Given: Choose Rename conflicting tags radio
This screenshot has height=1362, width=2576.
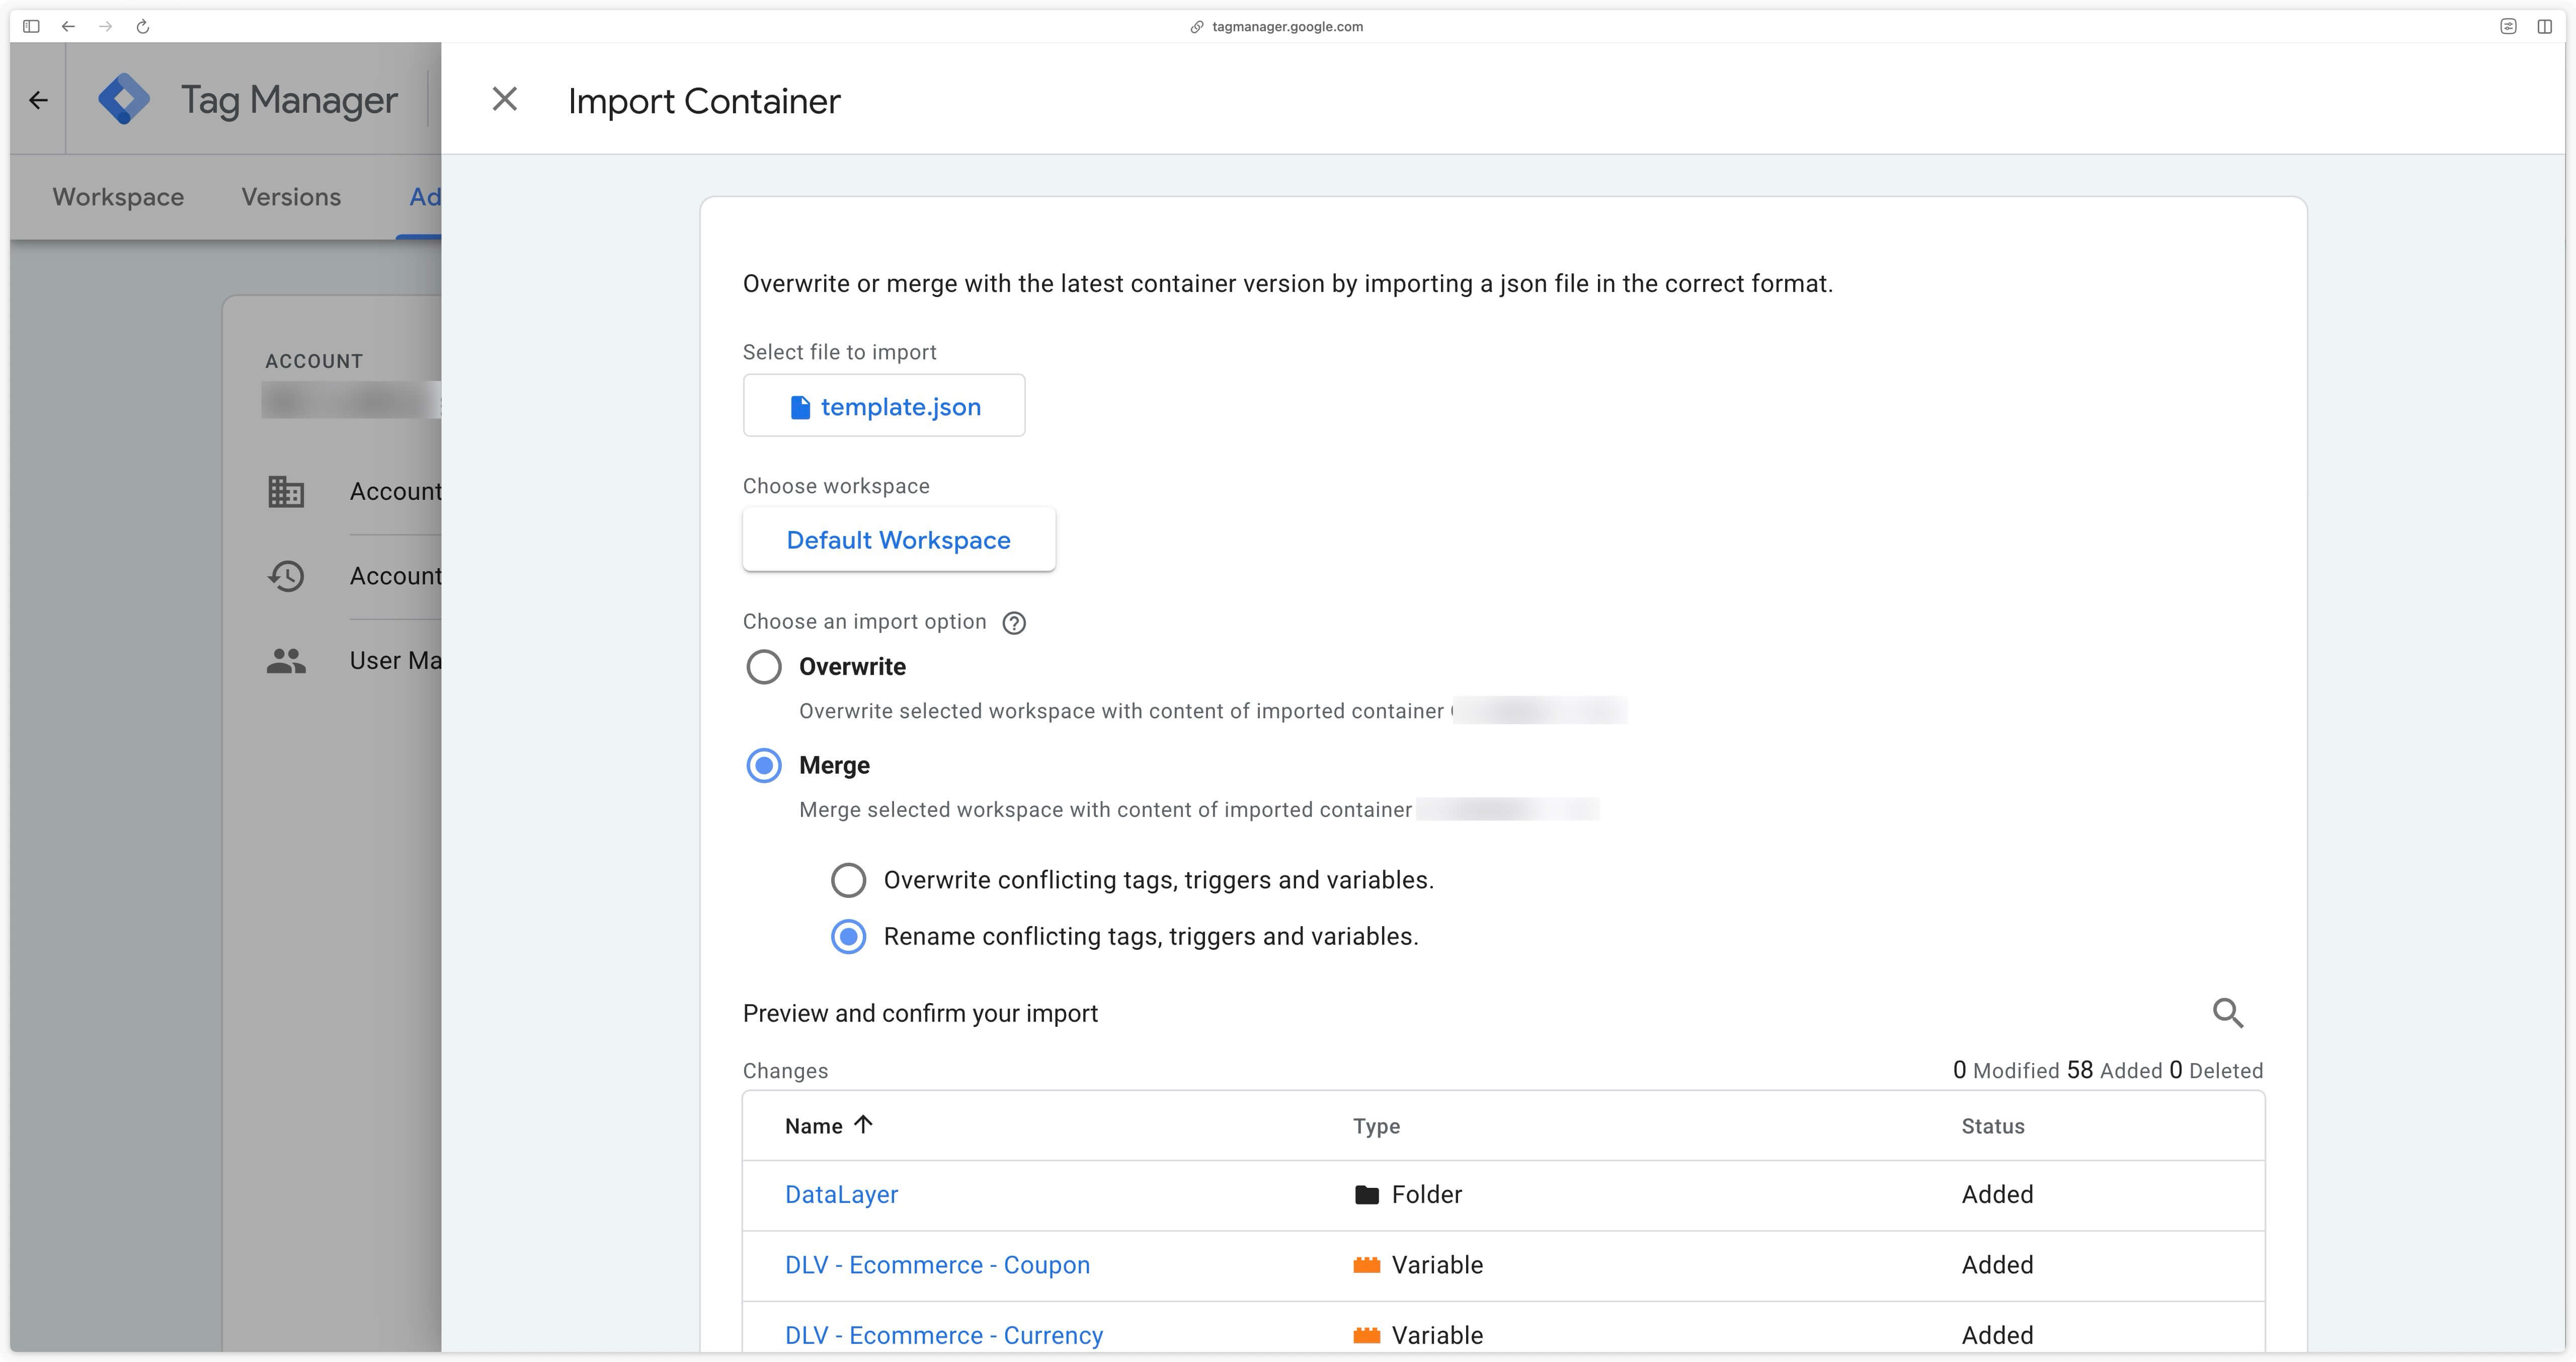Looking at the screenshot, I should point(849,937).
